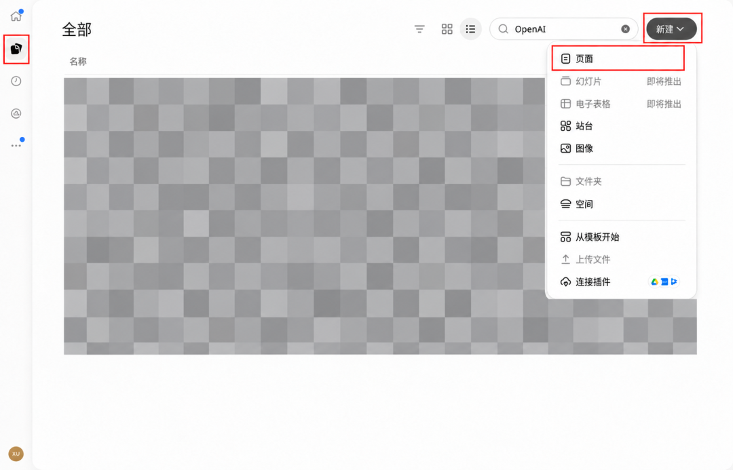733x470 pixels.
Task: Choose 页面 from the new menu
Action: click(621, 58)
